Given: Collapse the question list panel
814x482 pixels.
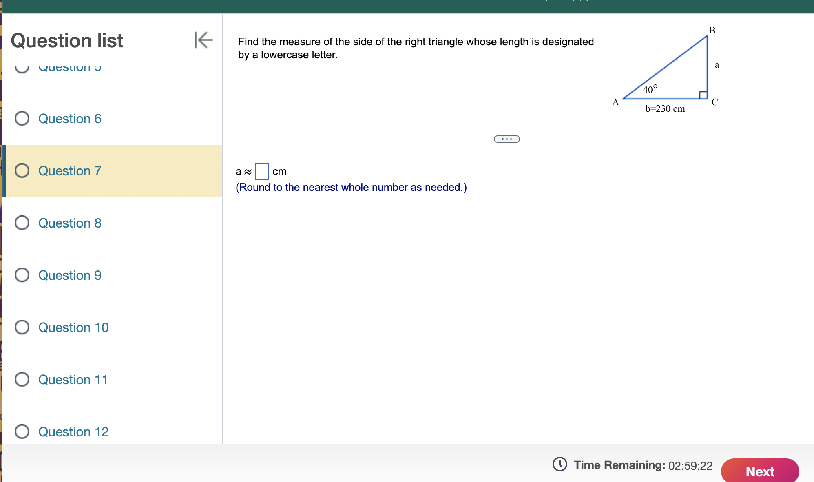Looking at the screenshot, I should click(203, 40).
